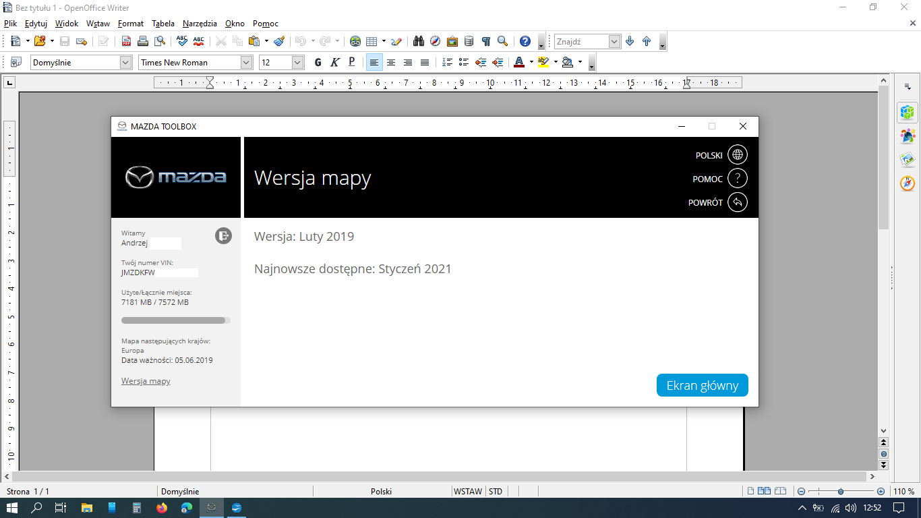Click the Znajdź search input field
This screenshot has height=518, width=921.
click(x=581, y=42)
